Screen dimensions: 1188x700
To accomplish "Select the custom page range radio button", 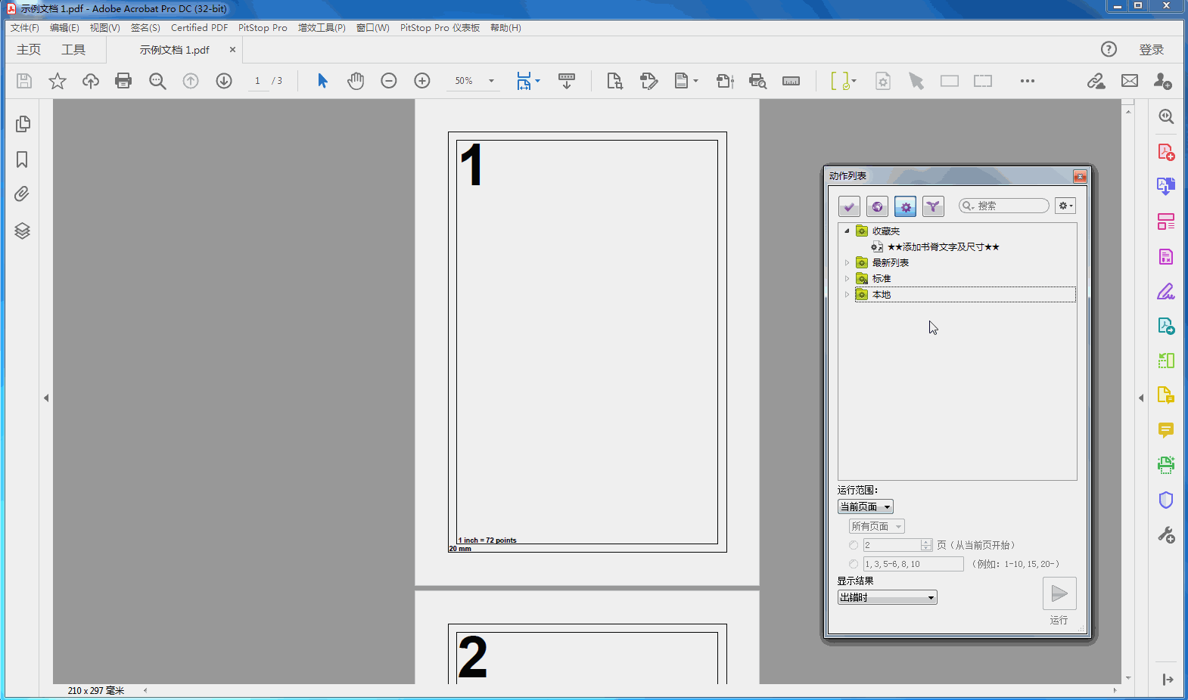I will coord(854,564).
